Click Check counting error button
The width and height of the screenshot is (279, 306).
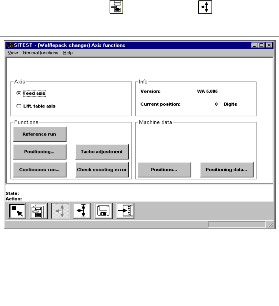(102, 170)
